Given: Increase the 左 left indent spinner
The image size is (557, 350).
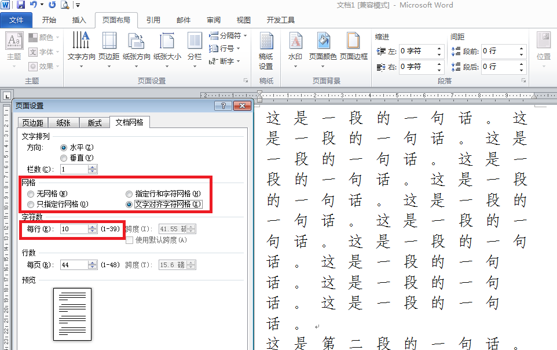Looking at the screenshot, I should click(439, 48).
